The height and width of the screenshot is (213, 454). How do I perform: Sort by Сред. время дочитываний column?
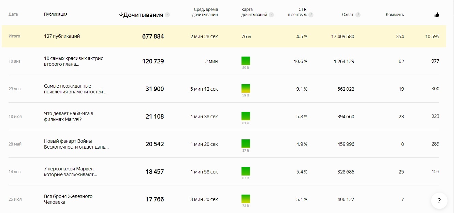coord(205,12)
